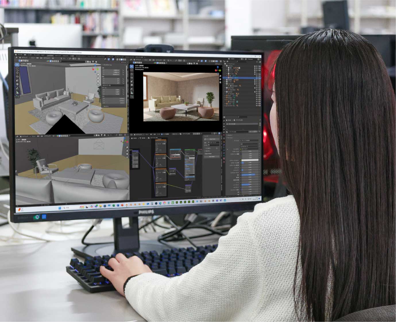Open the Modifiers wrench tab in Properties
The image size is (396, 322).
tap(224, 145)
